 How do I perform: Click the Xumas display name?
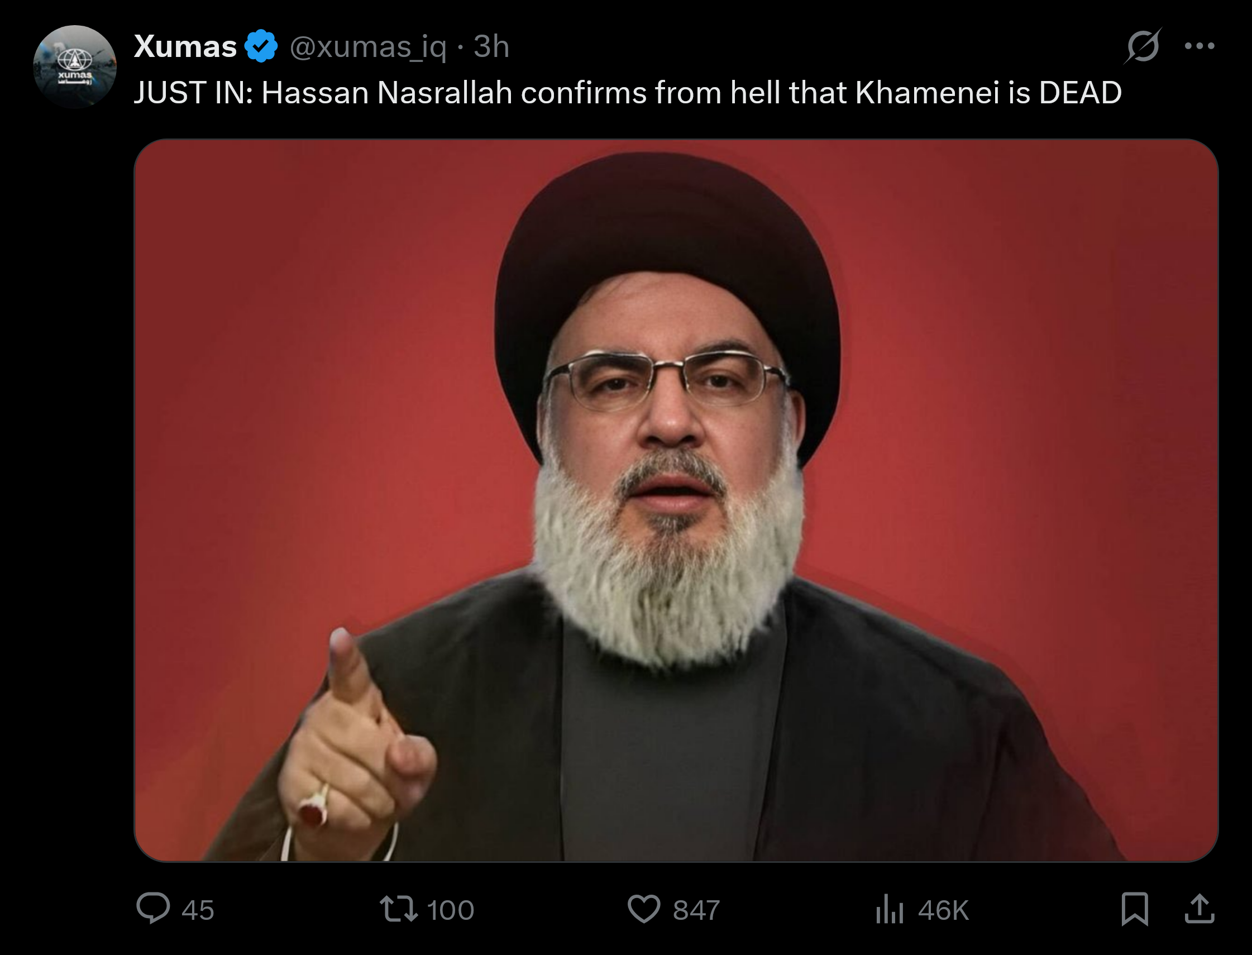point(185,46)
